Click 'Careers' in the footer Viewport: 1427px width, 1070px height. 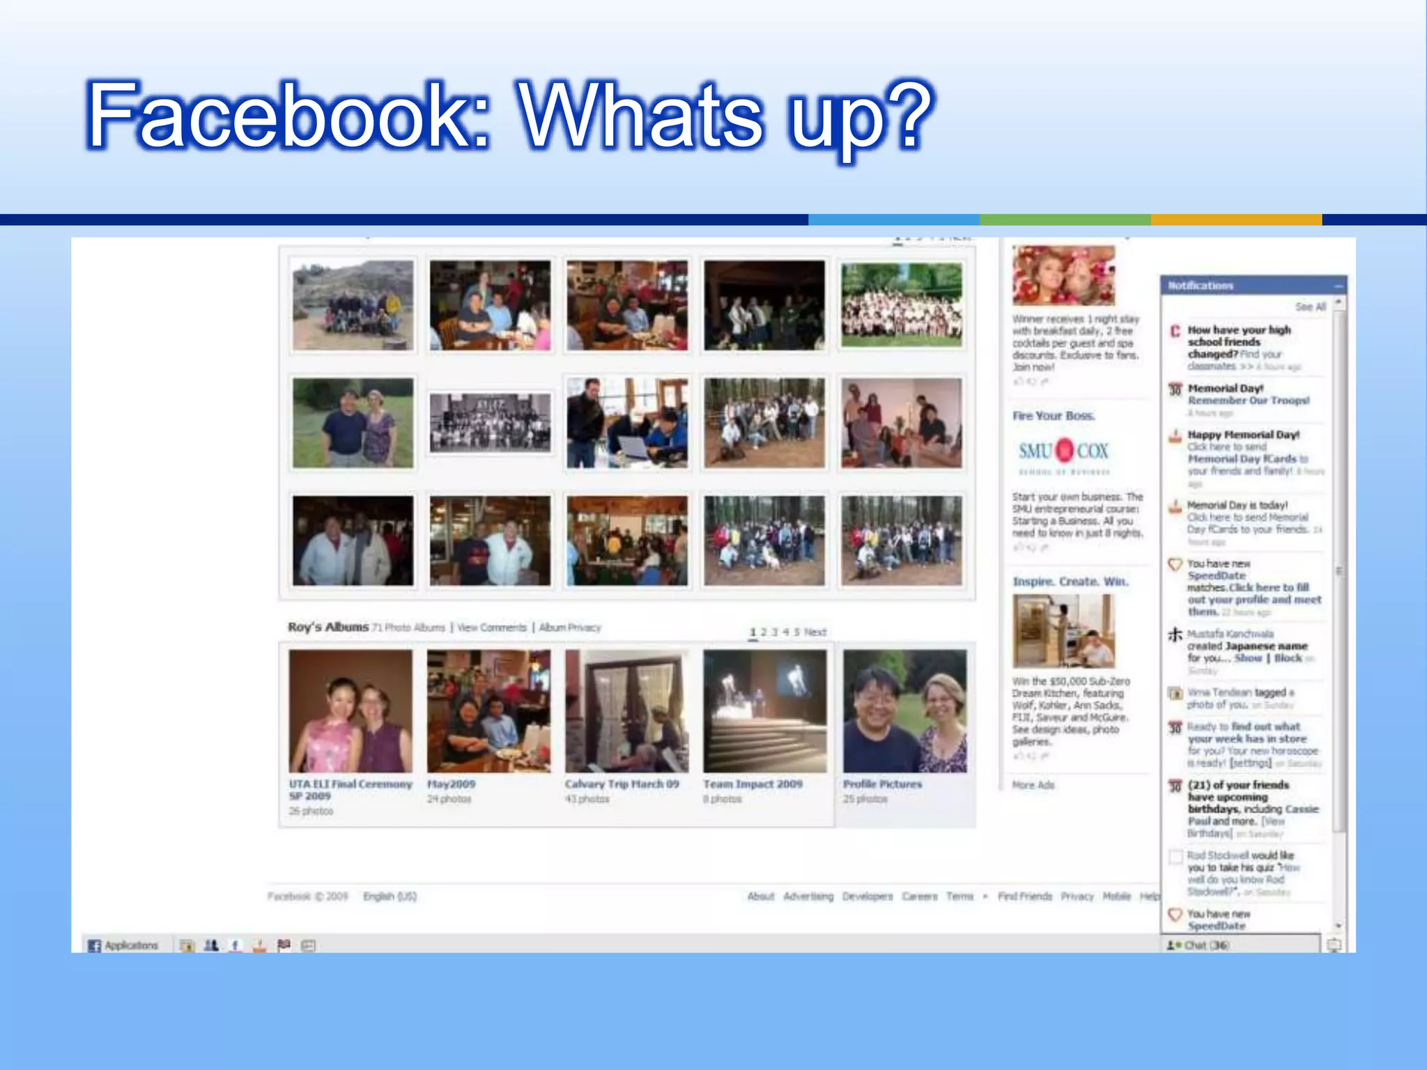click(920, 897)
